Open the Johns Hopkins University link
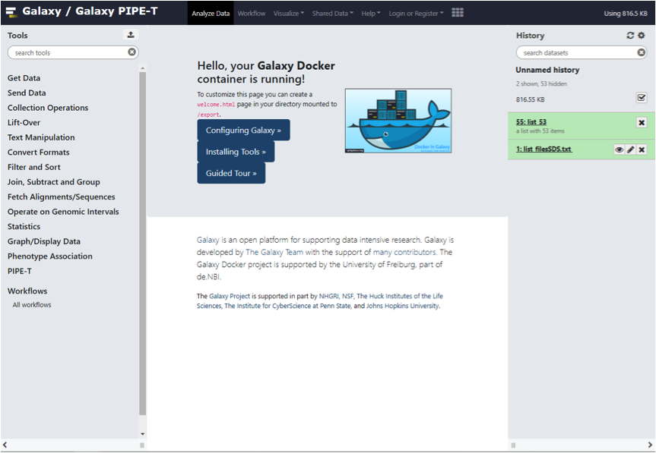 (402, 306)
